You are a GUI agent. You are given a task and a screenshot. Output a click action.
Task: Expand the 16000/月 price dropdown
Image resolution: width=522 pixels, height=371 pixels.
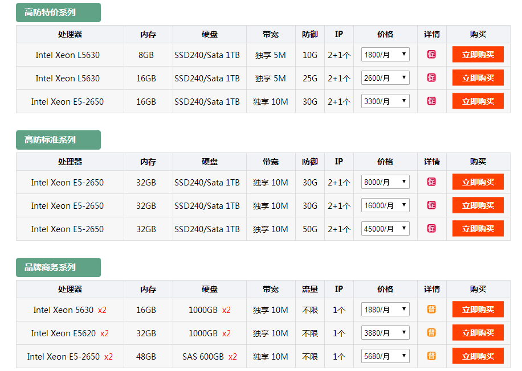pos(385,205)
